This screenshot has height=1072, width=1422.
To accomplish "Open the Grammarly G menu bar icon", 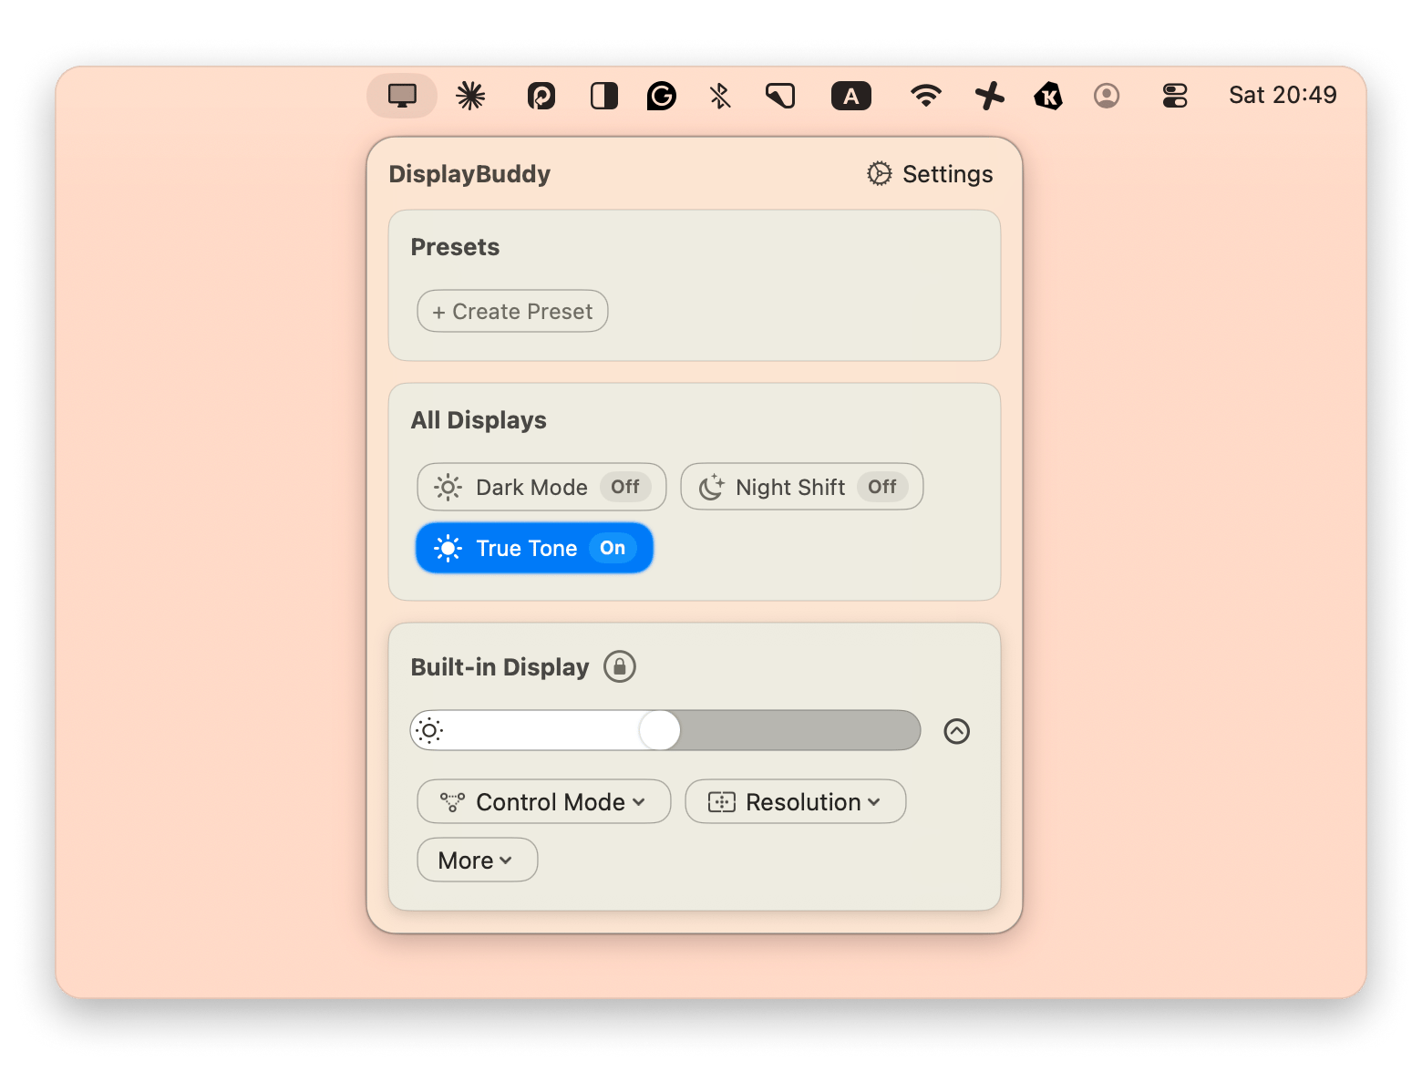I will (662, 96).
